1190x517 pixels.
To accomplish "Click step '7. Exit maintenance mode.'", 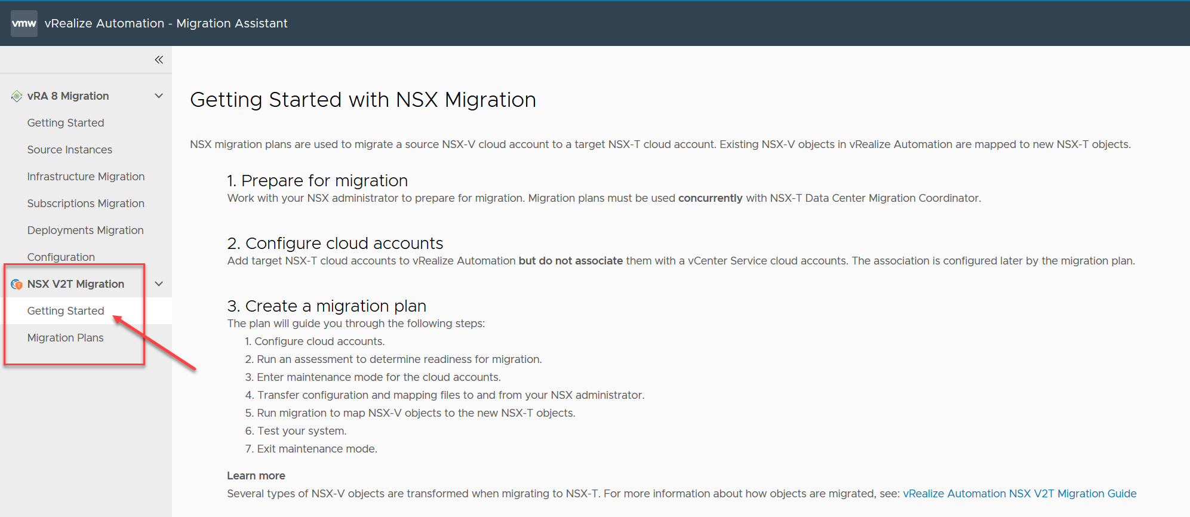I will 311,449.
